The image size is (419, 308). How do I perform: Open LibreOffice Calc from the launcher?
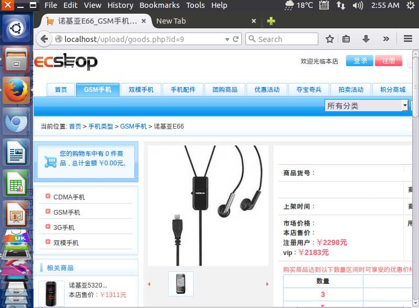(16, 184)
